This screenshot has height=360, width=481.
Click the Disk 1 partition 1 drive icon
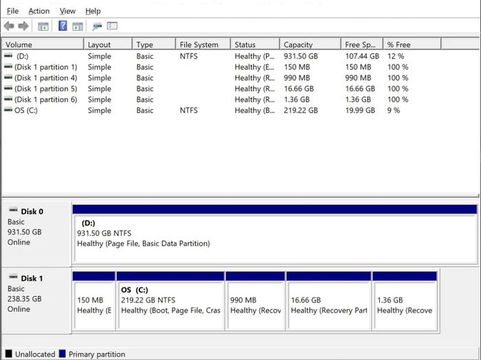(8, 67)
